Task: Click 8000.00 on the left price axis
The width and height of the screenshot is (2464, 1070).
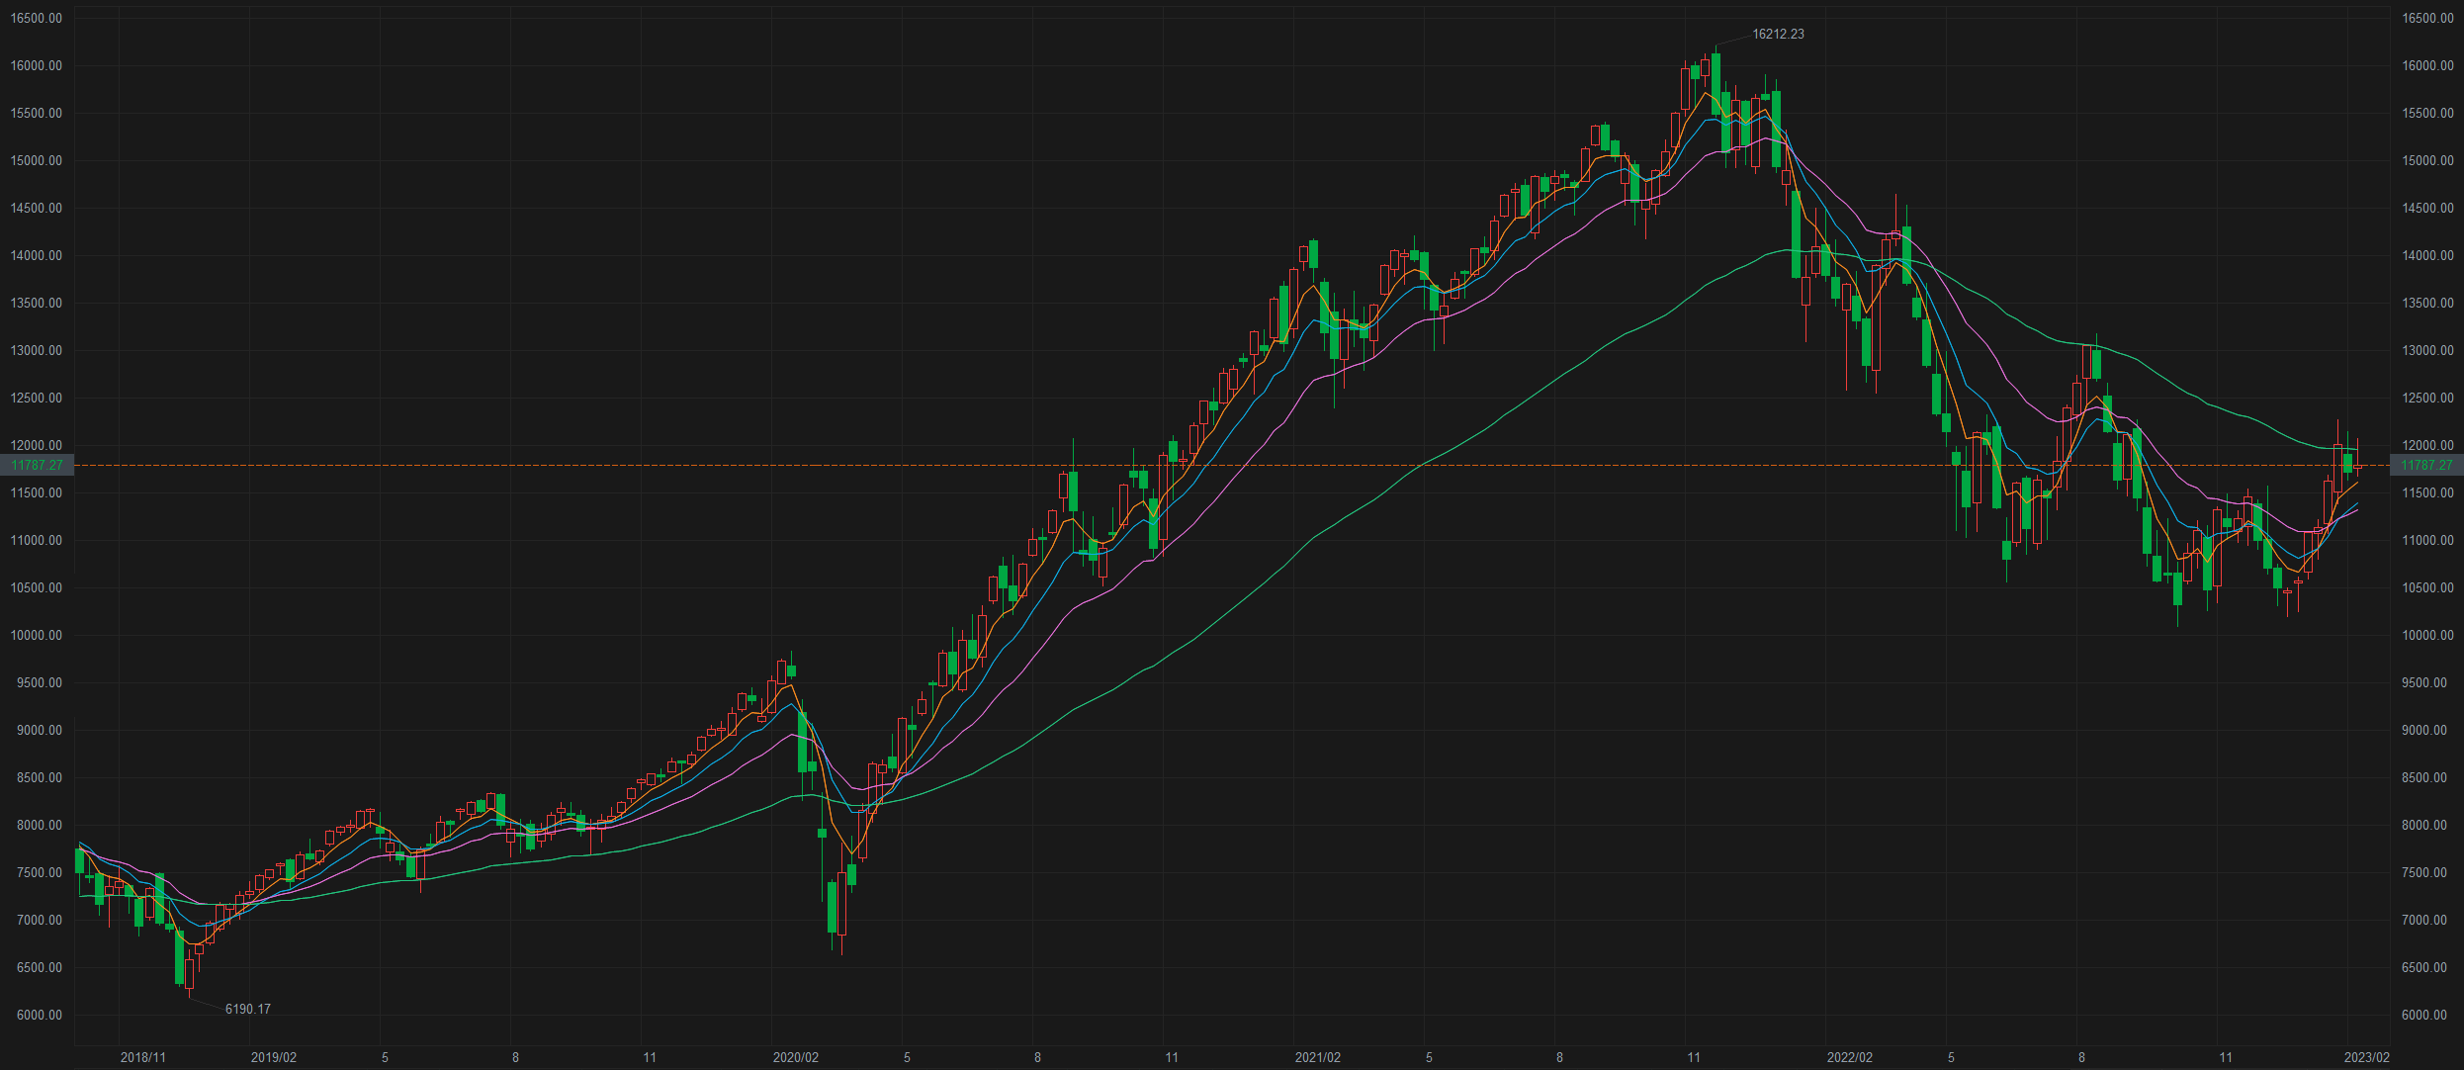Action: tap(40, 825)
